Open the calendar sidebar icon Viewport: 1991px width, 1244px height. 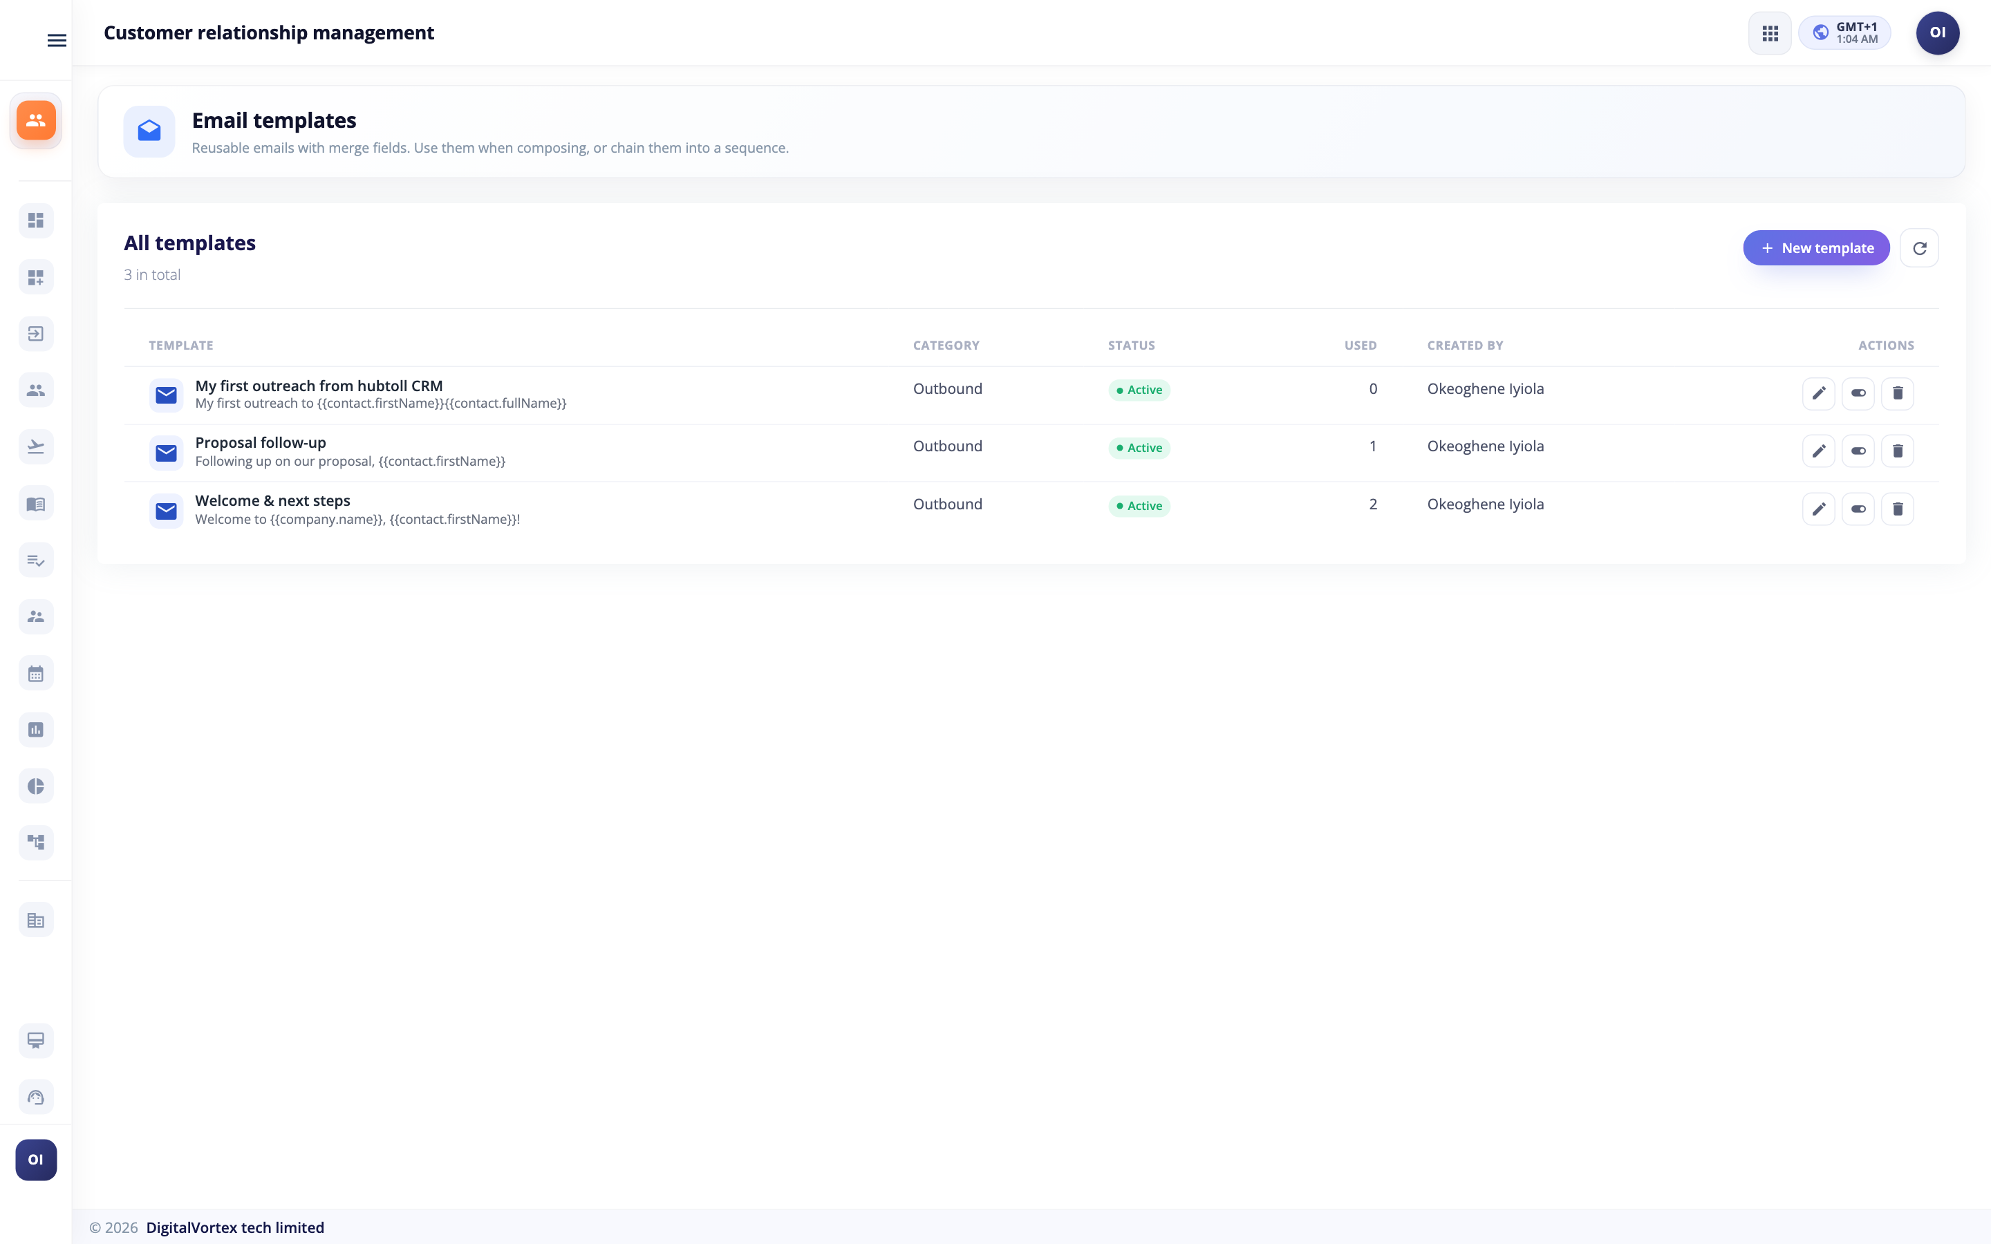click(36, 674)
